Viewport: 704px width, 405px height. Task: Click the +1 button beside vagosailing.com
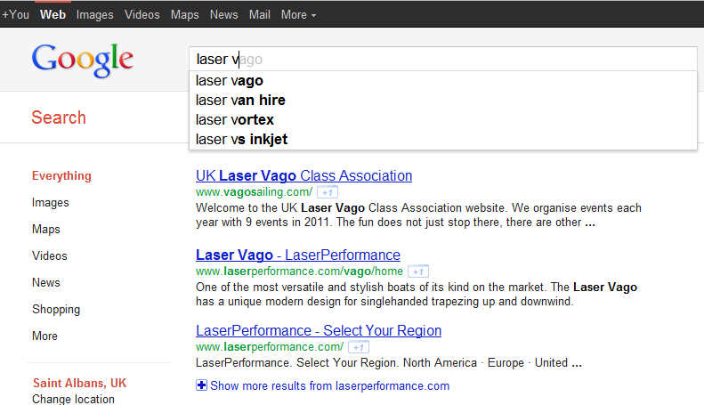(328, 192)
